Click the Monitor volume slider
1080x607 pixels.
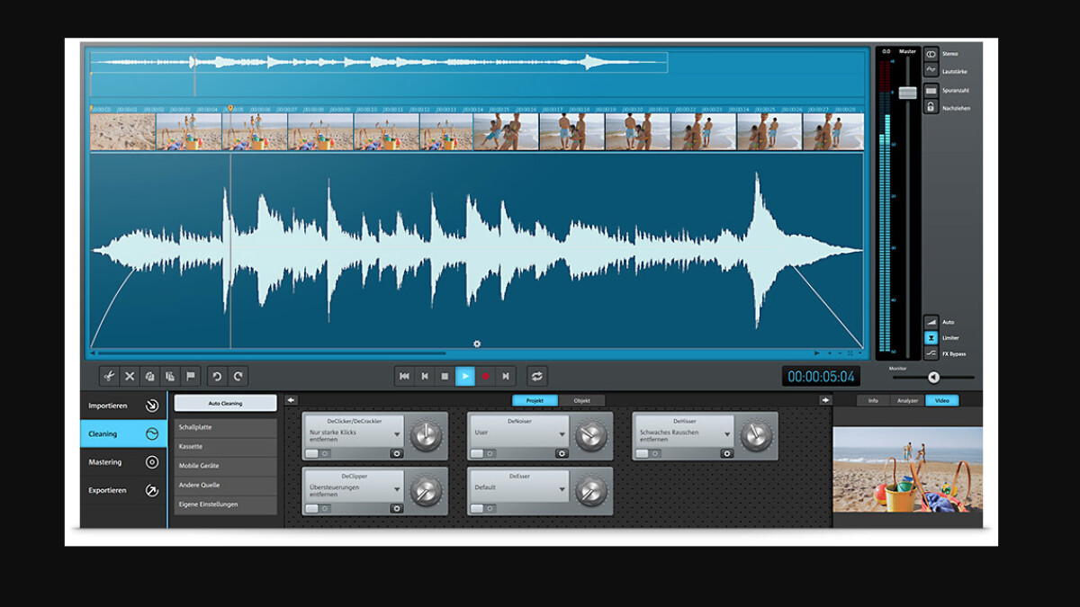click(x=933, y=378)
